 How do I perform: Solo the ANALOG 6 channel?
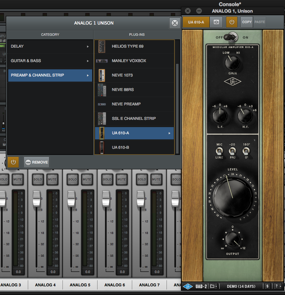(107, 179)
